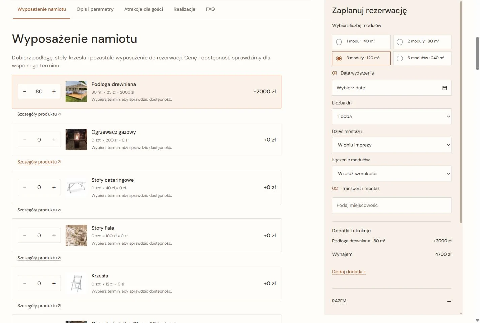Screen dimensions: 480x323
Task: Open Podłoga drewniana product photo
Action: pos(76,91)
